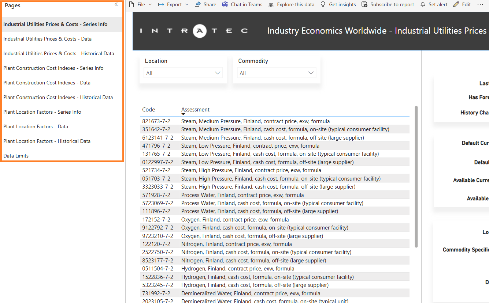Click the Code column header
The height and width of the screenshot is (303, 489).
tap(149, 110)
